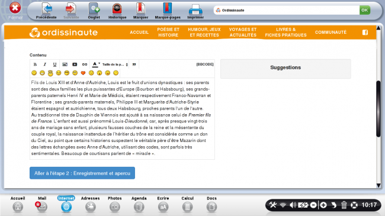This screenshot has width=385, height=216.
Task: Click the vertical scrollbar thumb
Action: click(378, 109)
